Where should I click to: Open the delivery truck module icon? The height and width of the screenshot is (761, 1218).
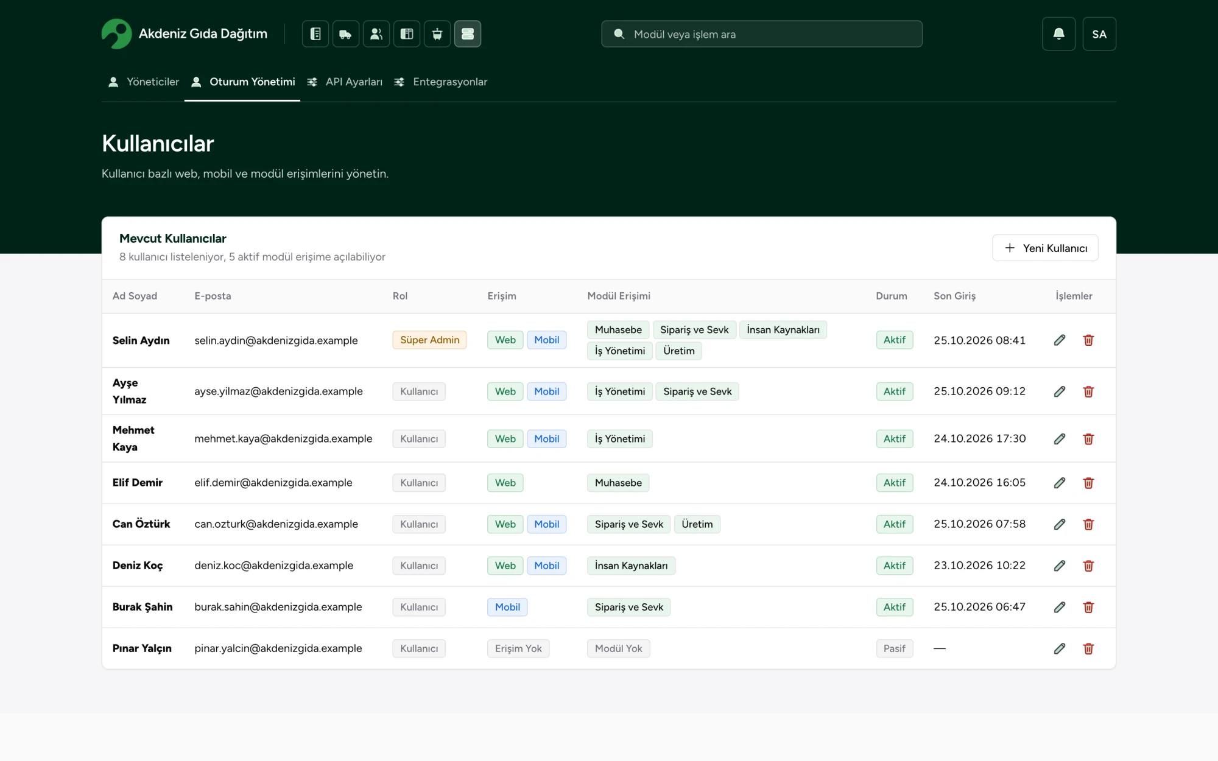[346, 34]
